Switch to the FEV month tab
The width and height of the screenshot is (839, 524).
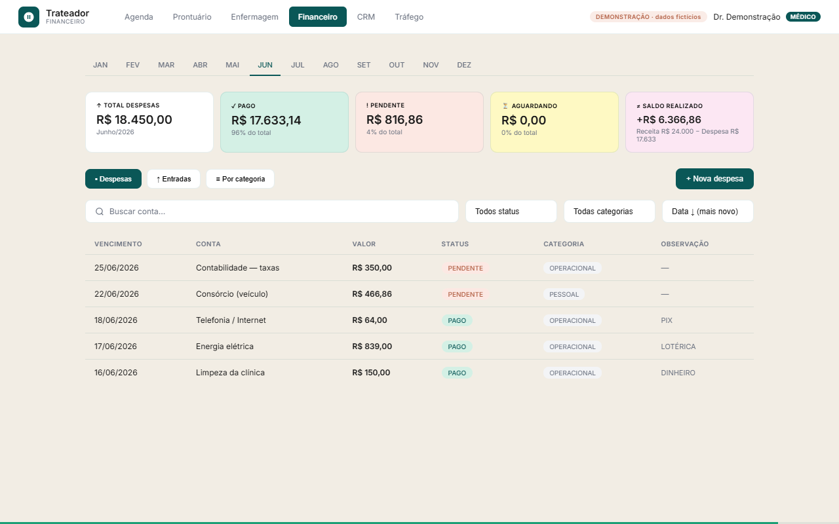click(133, 65)
